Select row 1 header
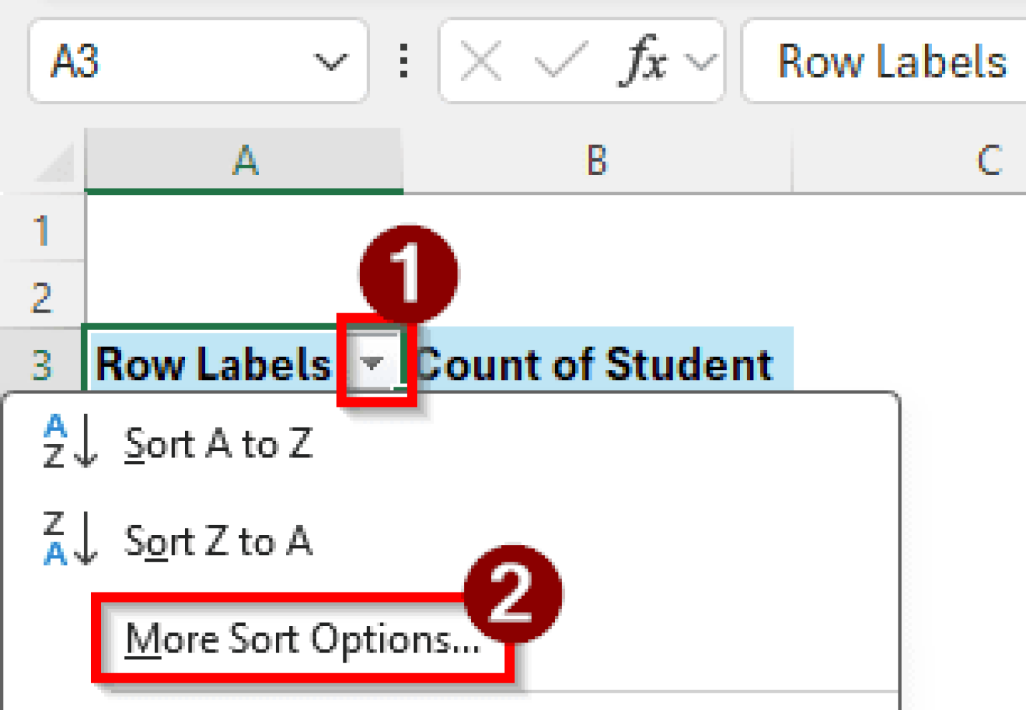 tap(42, 230)
